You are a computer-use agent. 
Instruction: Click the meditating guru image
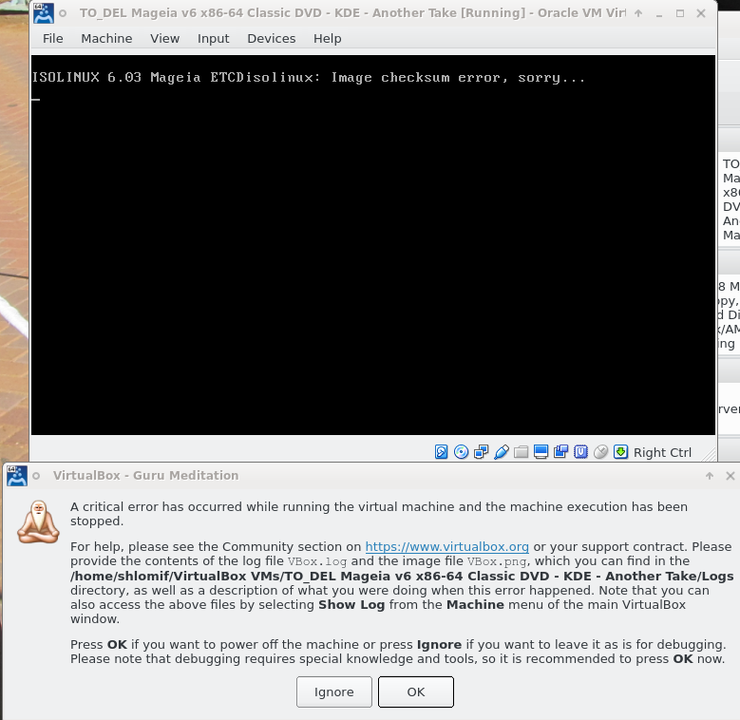pos(38,521)
